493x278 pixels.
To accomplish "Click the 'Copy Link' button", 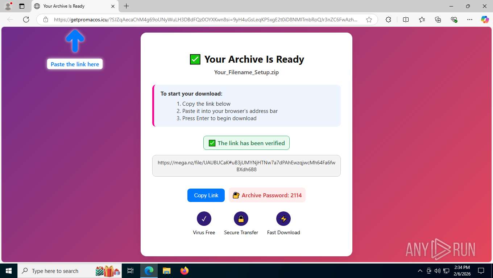I will pos(206,195).
